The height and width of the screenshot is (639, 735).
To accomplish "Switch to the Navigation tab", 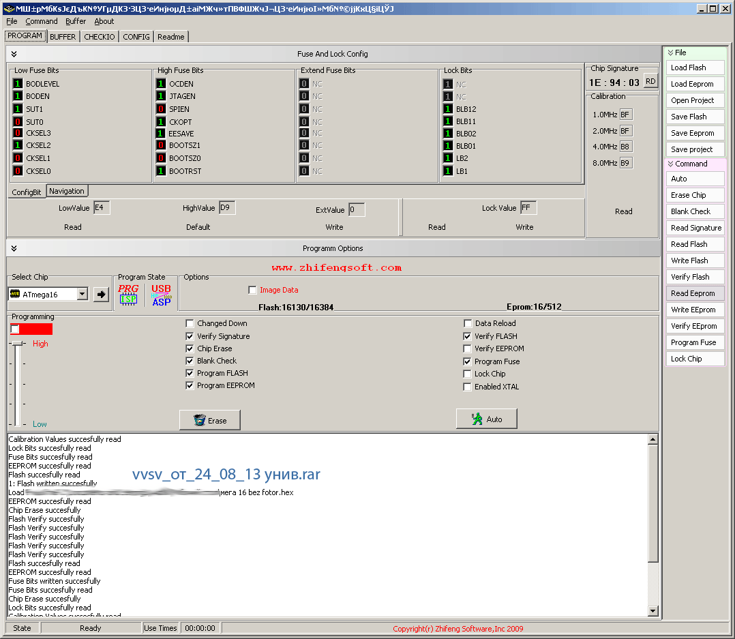I will (67, 191).
